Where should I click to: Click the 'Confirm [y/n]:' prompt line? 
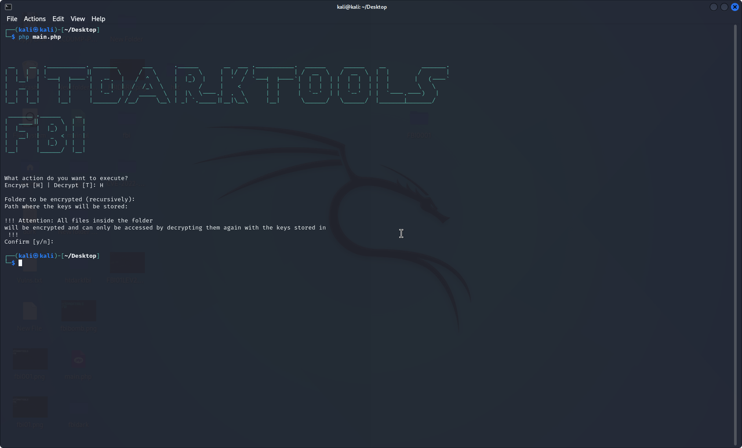29,242
